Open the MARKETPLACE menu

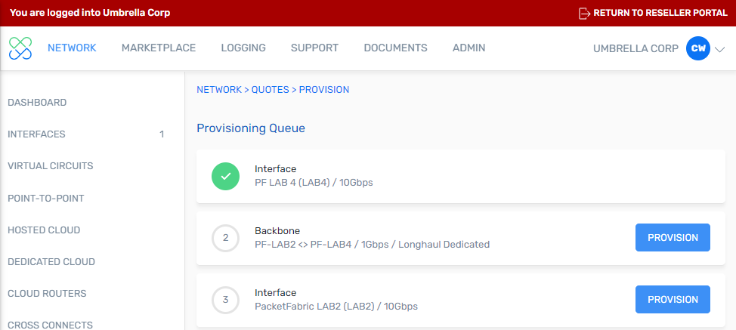[x=159, y=48]
